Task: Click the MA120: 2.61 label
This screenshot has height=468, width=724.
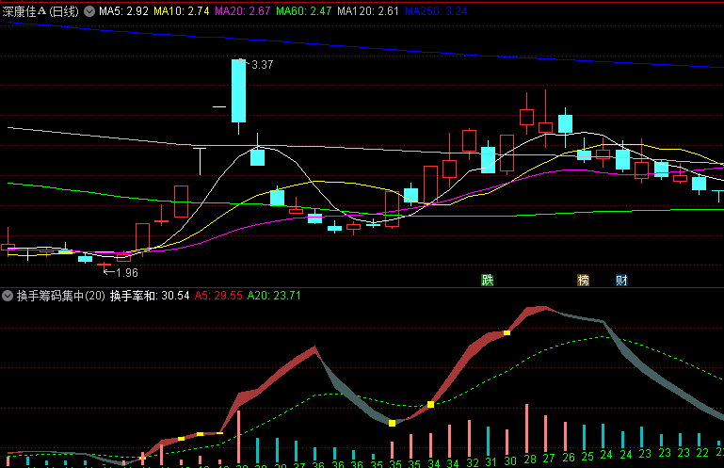Action: coord(367,11)
